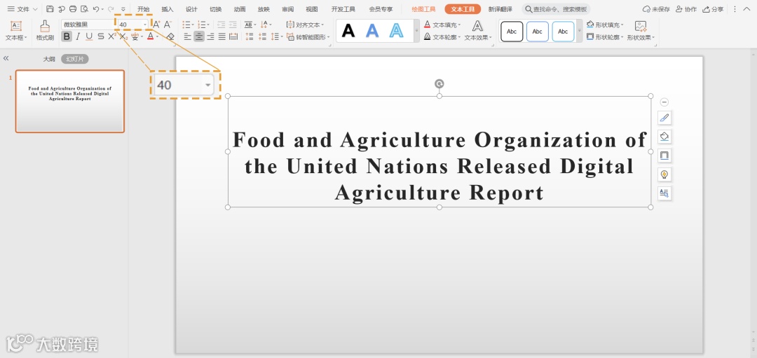Switch to the 动画 tab
Screen dimensions: 757x358
click(240, 8)
